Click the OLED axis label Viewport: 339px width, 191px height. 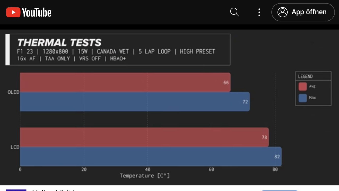(x=13, y=92)
